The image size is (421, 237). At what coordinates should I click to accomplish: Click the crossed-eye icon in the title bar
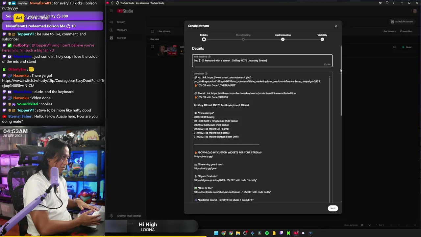380,3
